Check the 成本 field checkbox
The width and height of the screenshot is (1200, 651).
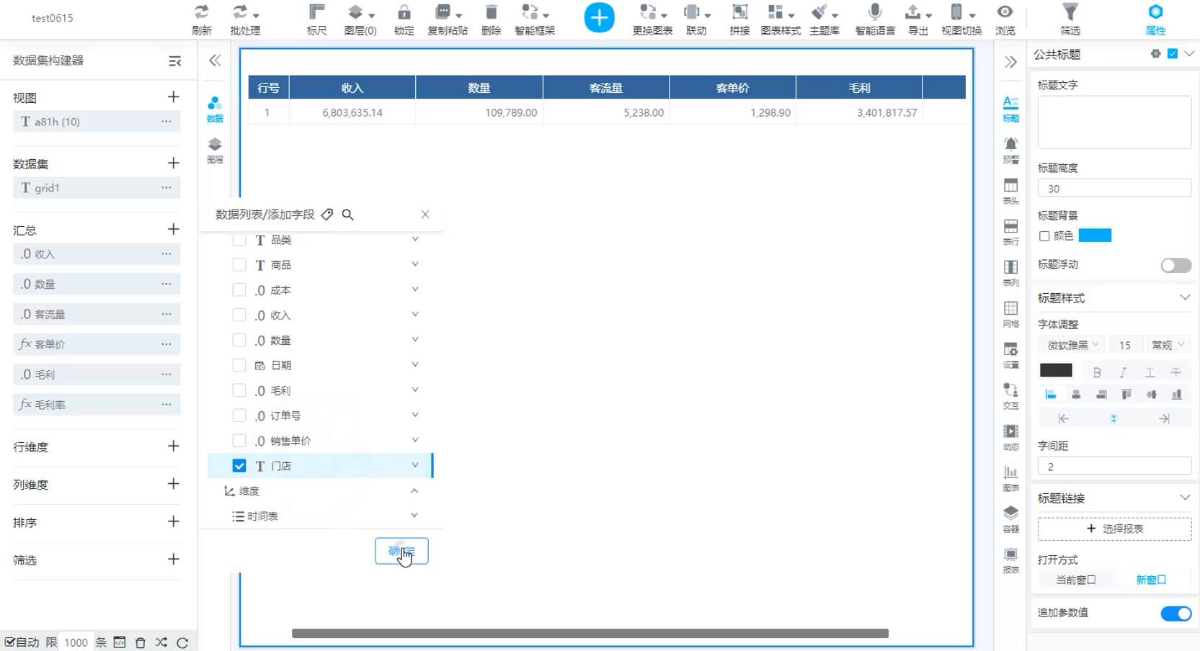pos(239,290)
